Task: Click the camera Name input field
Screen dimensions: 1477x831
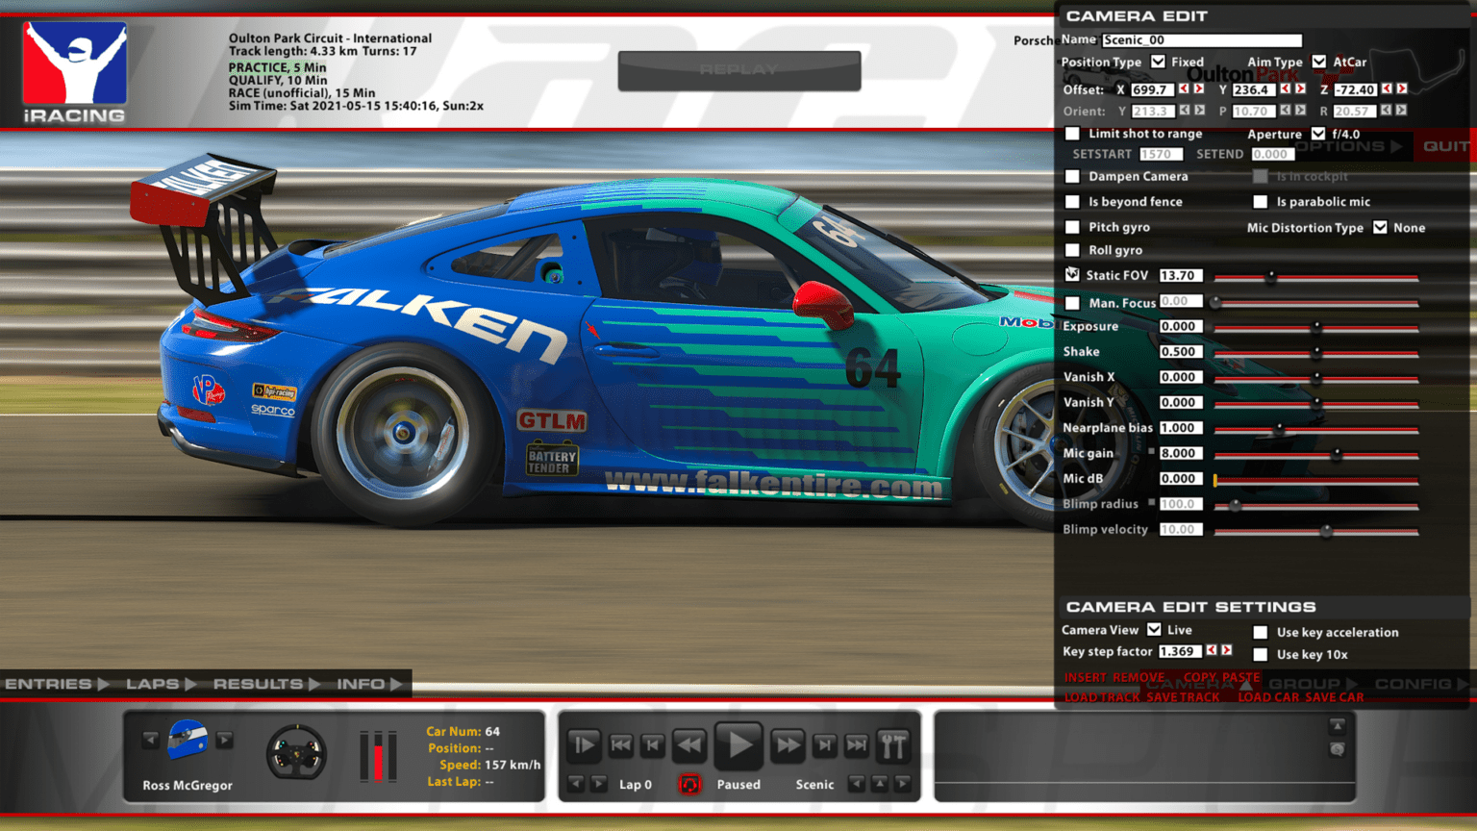Action: click(x=1202, y=40)
